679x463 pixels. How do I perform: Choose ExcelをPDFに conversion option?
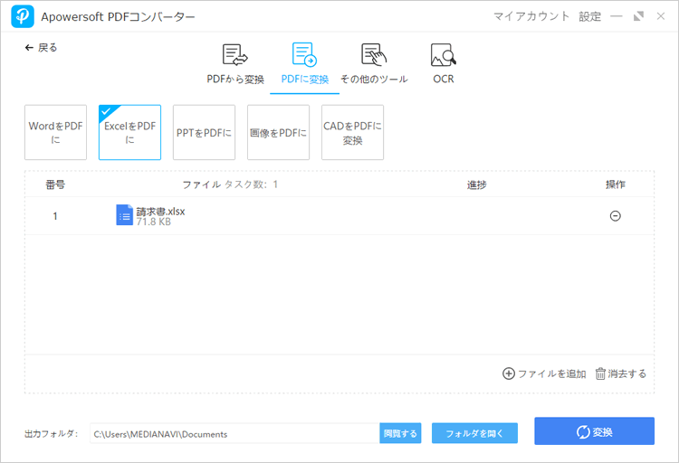[129, 132]
